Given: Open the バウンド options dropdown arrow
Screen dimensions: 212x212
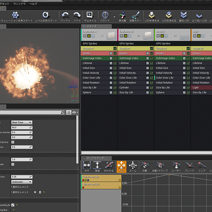Looking at the screenshot, I should [114, 17].
